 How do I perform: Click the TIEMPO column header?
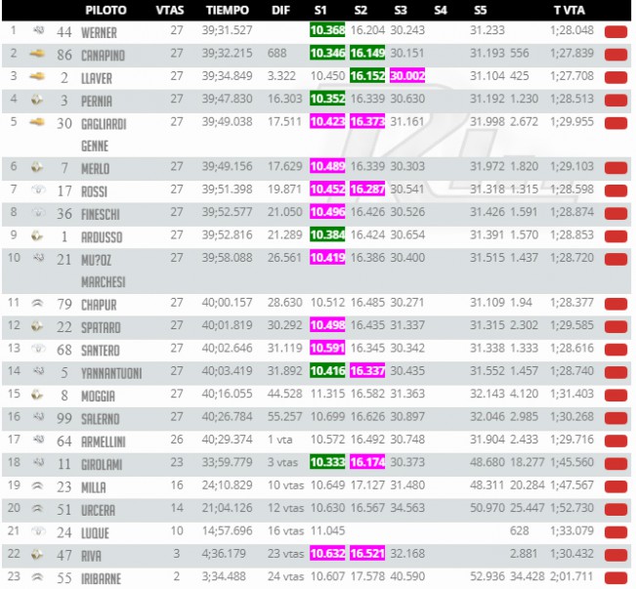coord(227,10)
